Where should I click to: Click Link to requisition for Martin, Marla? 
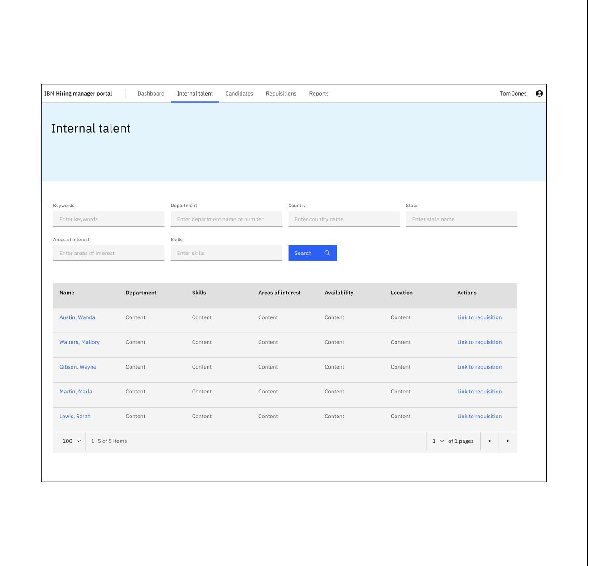pyautogui.click(x=479, y=391)
